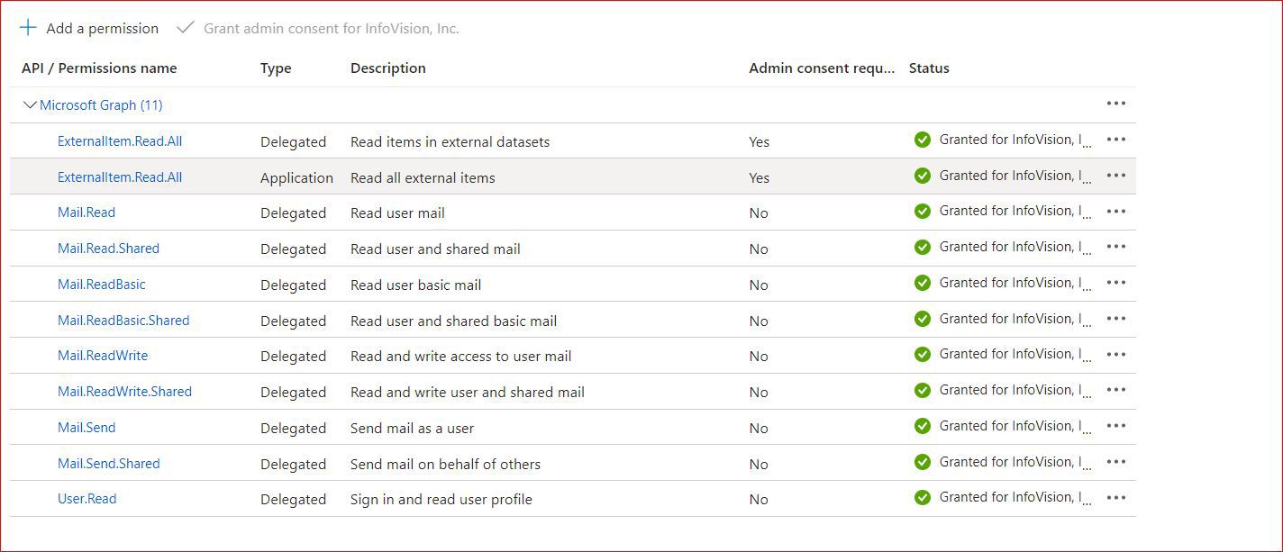The width and height of the screenshot is (1283, 552).
Task: Open the Mail.ReadBasic permission link
Action: [x=102, y=285]
